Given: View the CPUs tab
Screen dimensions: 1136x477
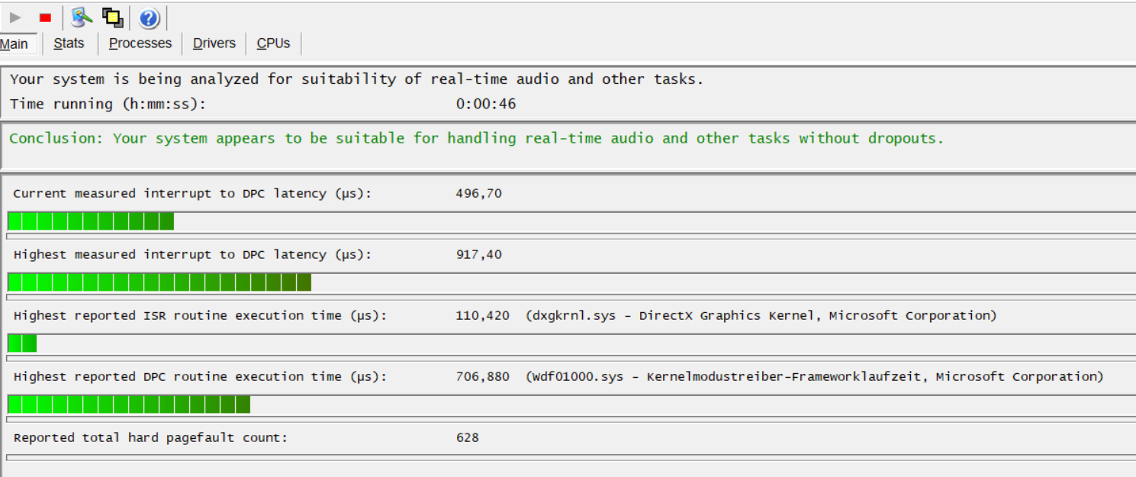Looking at the screenshot, I should (273, 44).
